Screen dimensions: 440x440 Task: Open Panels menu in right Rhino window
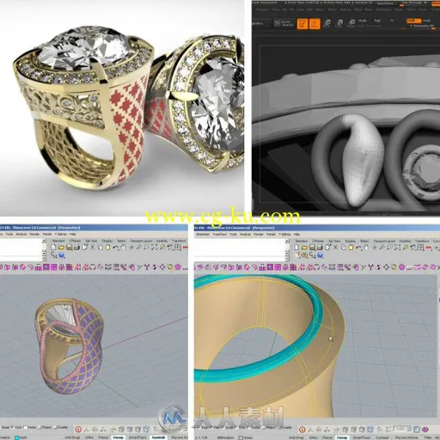pos(271,235)
